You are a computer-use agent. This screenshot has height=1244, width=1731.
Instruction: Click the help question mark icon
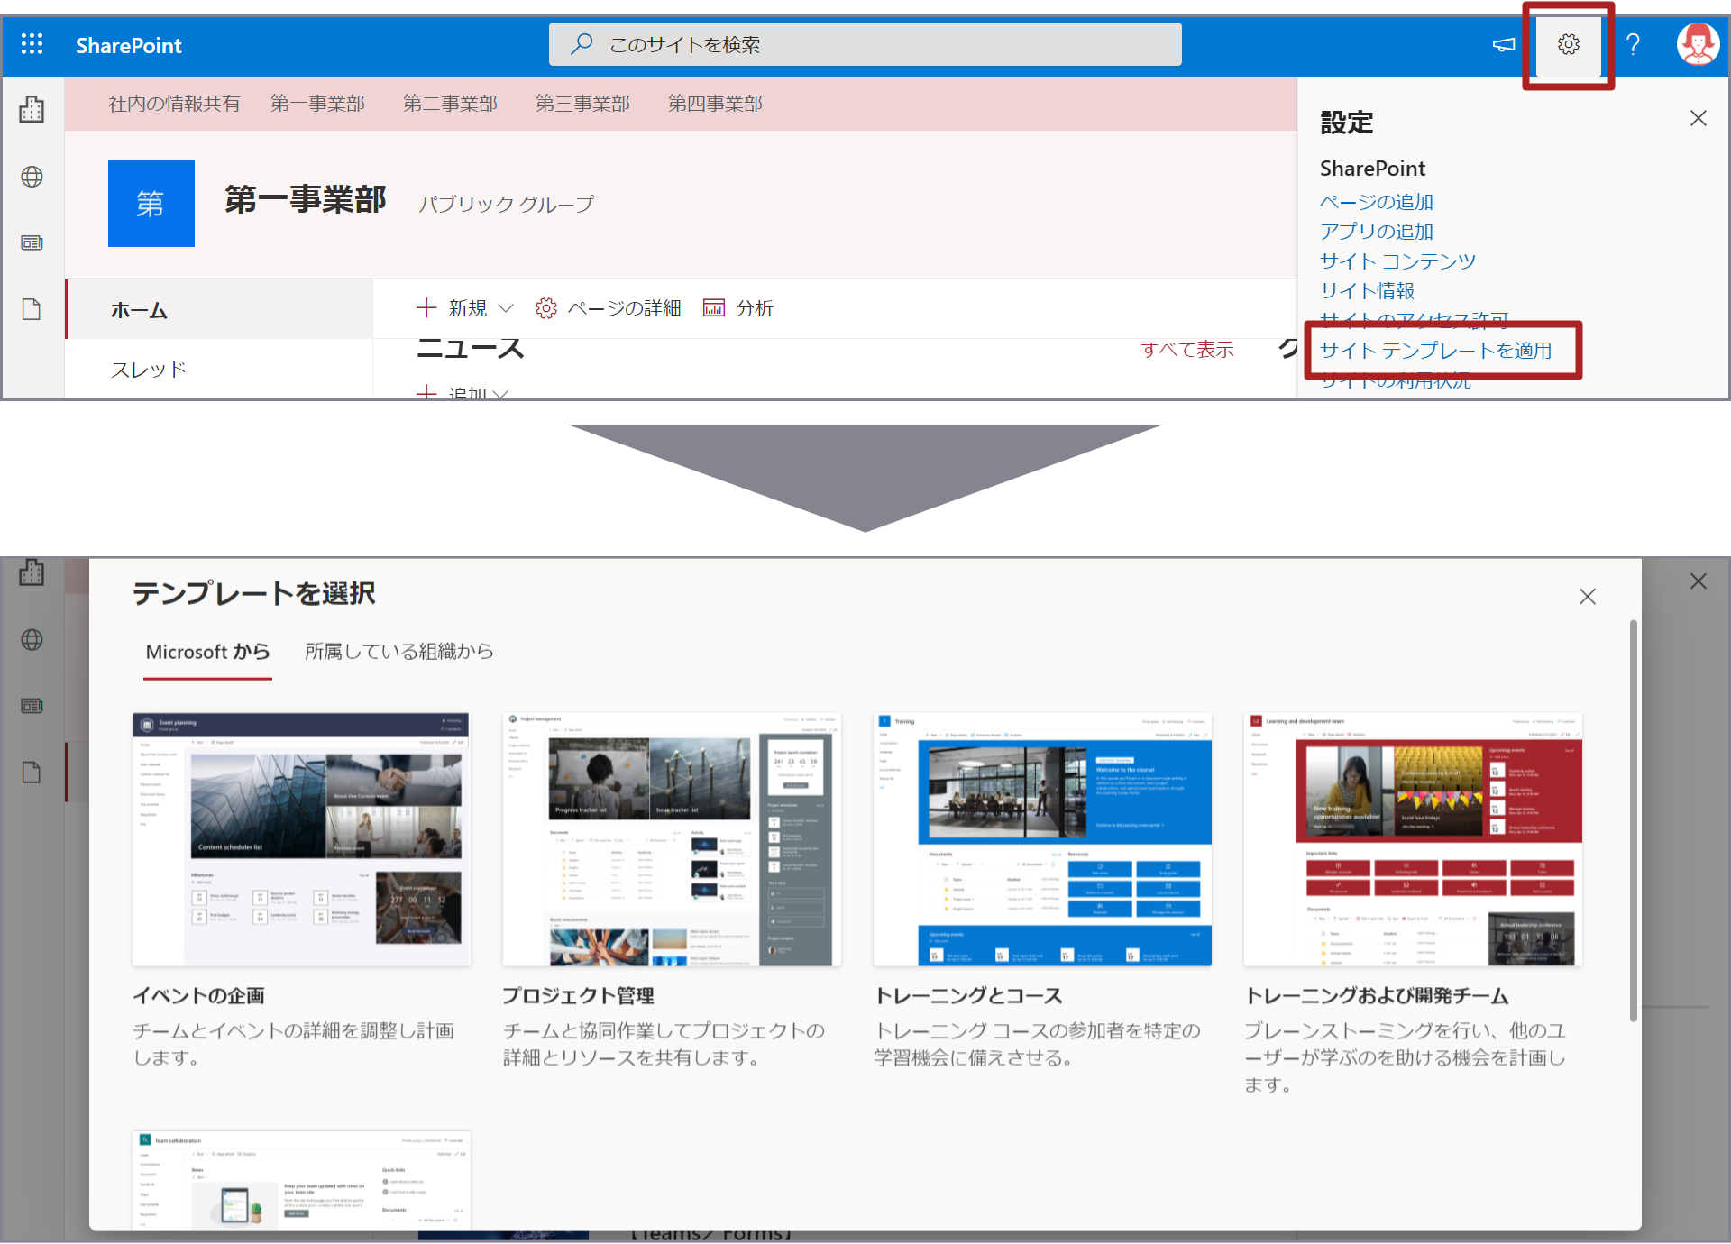tap(1633, 44)
